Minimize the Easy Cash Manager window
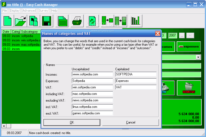This screenshot has width=206, height=137. tap(189, 5)
